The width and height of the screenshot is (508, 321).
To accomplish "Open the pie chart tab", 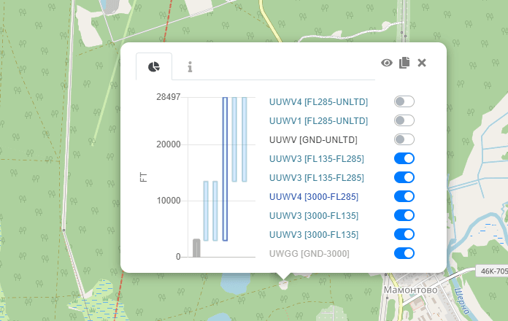I will (x=154, y=66).
